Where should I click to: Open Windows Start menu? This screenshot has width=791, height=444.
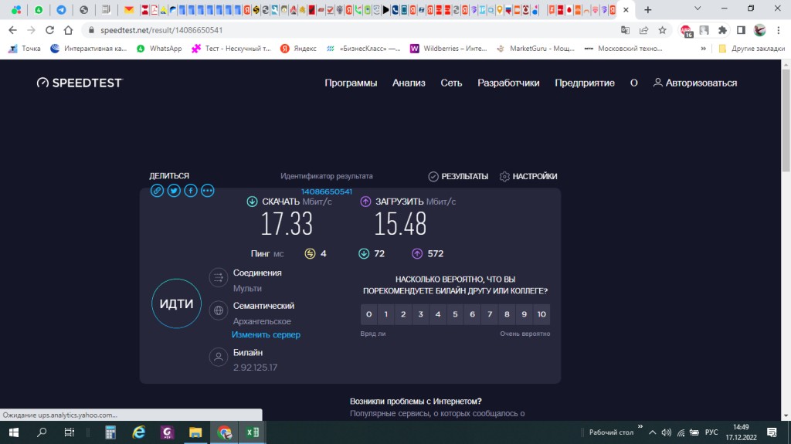coord(14,432)
